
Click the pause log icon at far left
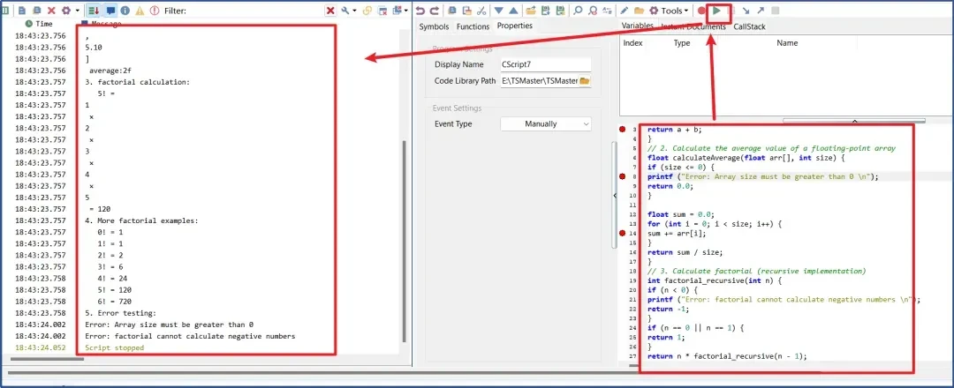[5, 11]
